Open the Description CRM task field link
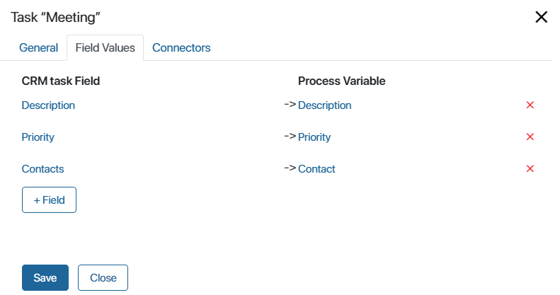Screen dimensions: 560x295 tap(48, 105)
